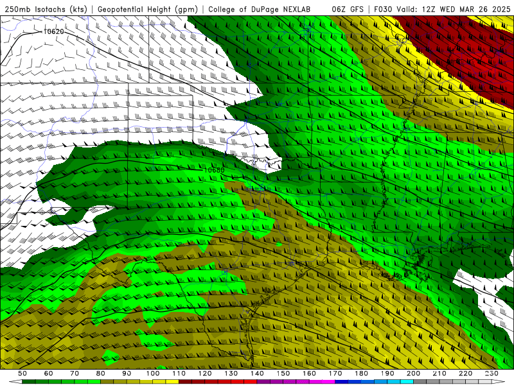Click the 170 value on the color scale
Image resolution: width=514 pixels, height=385 pixels.
pos(335,373)
